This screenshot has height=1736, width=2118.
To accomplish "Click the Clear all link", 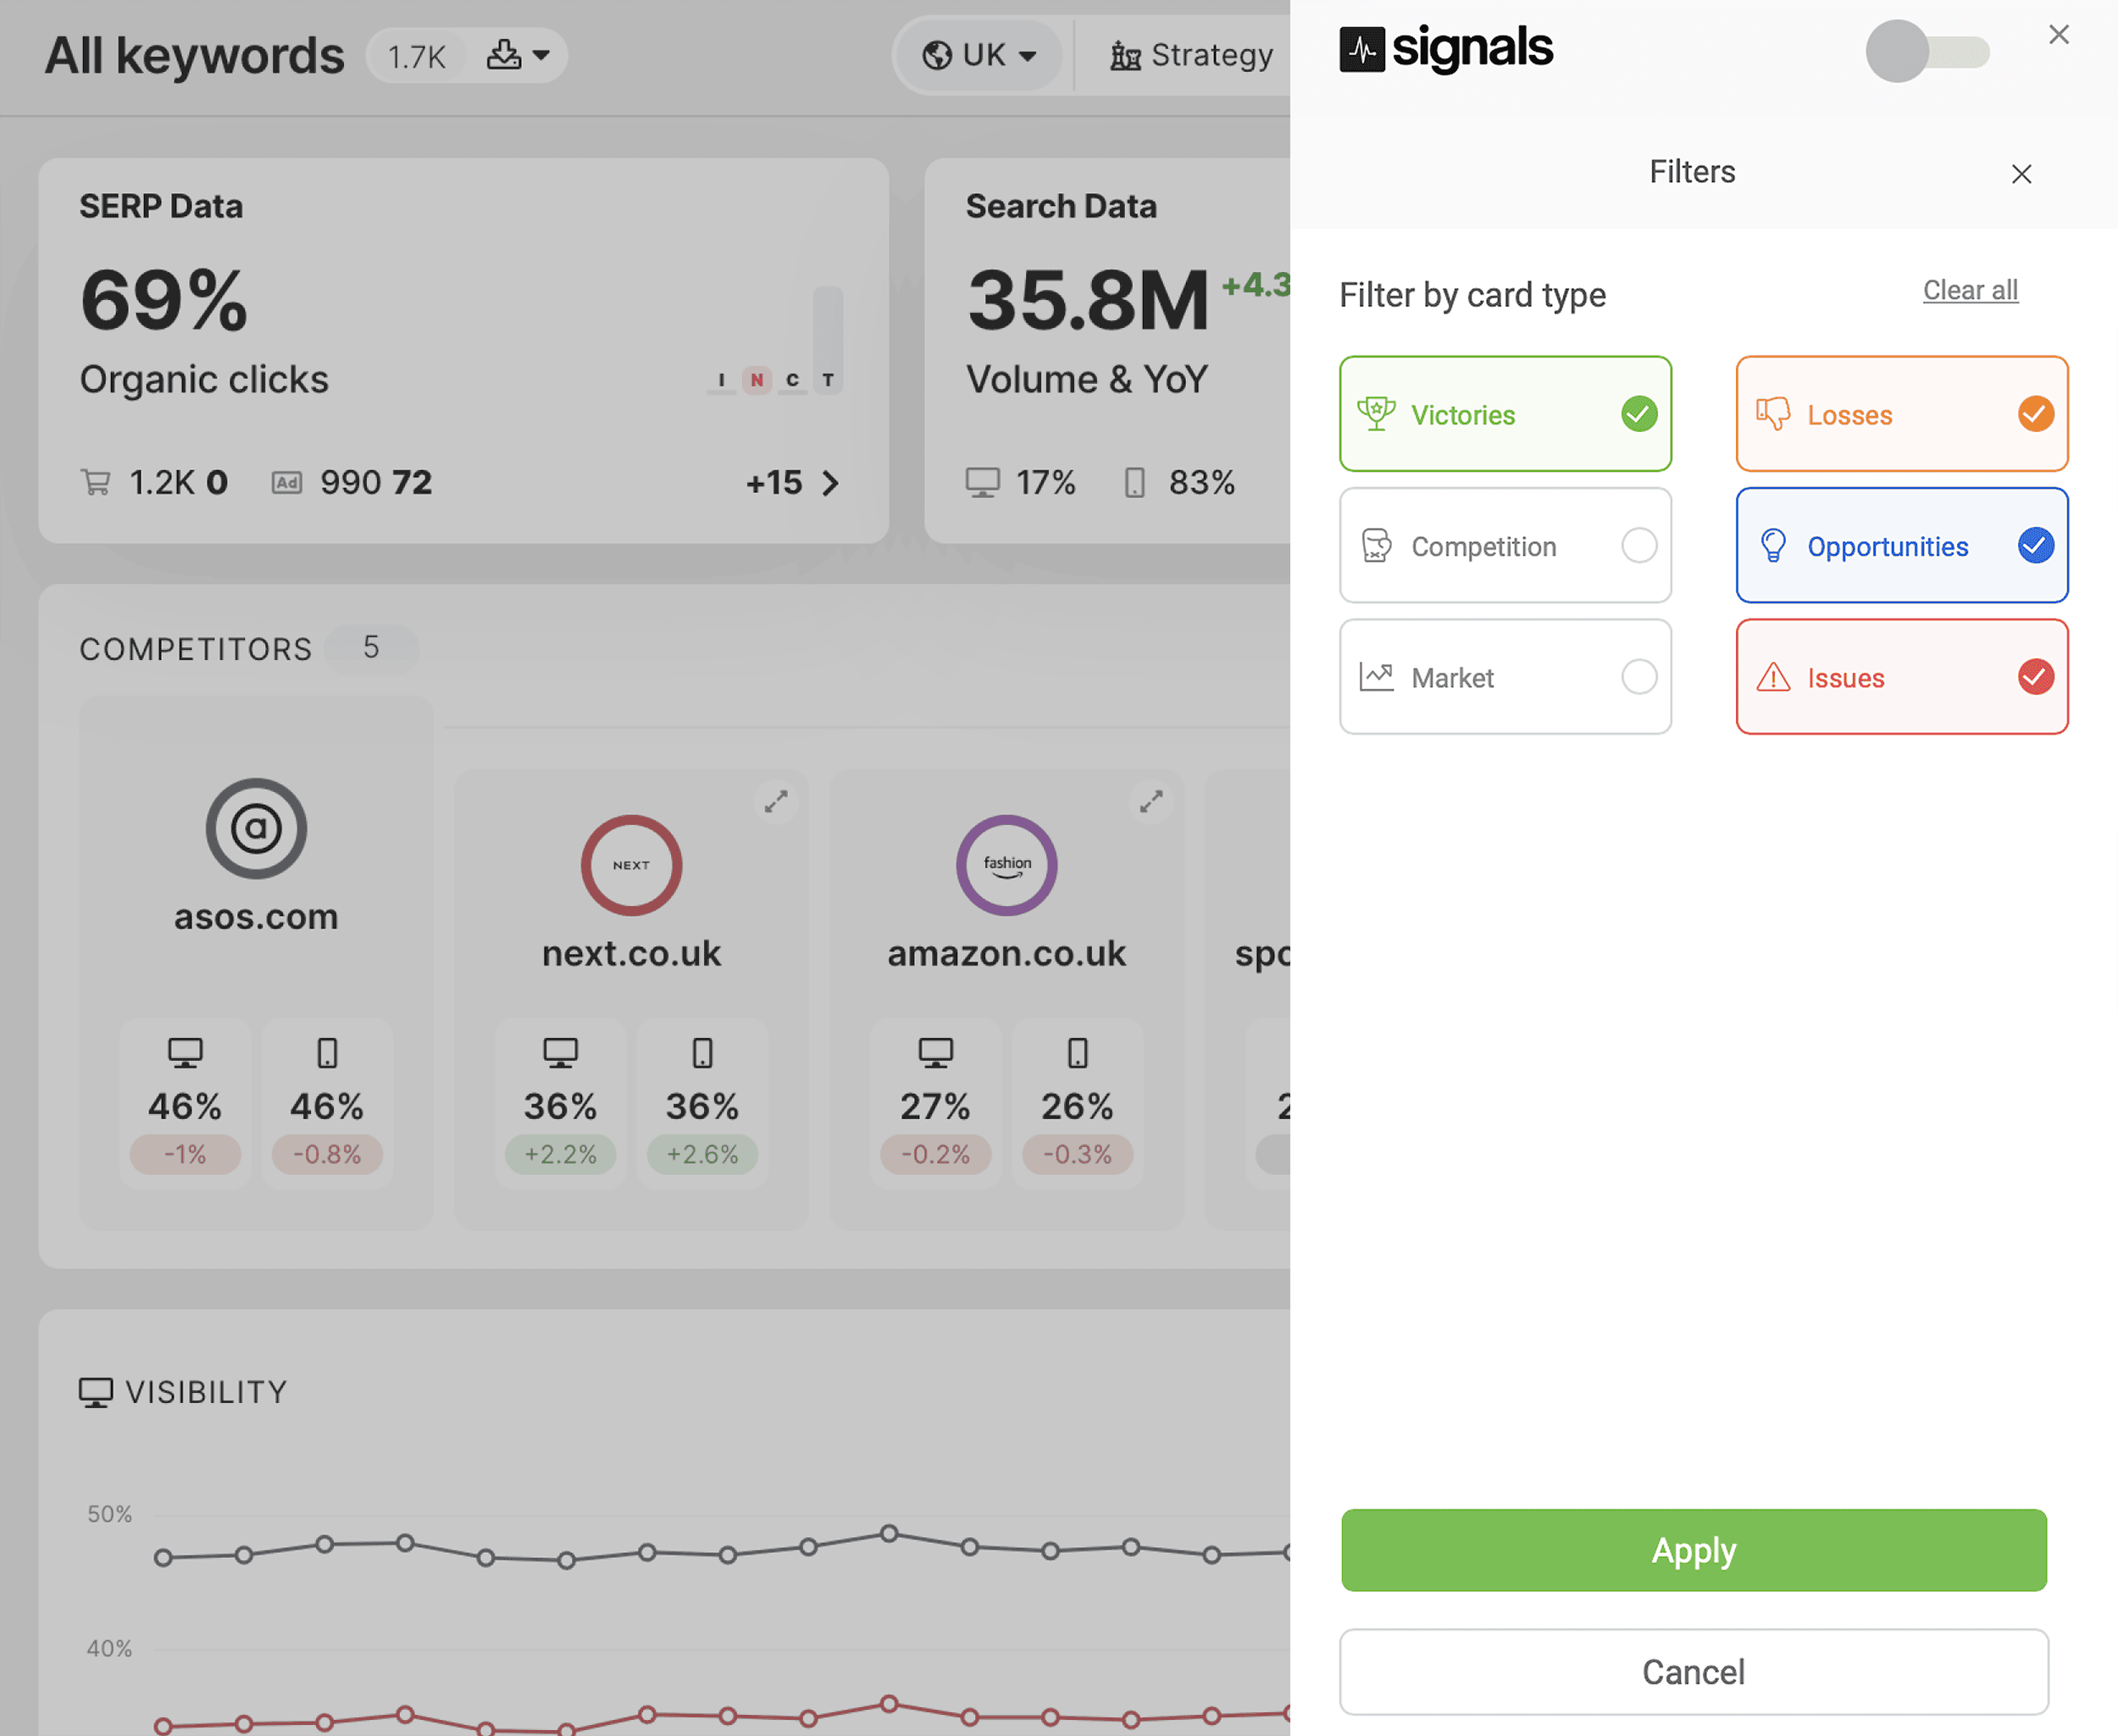I will pyautogui.click(x=1969, y=290).
